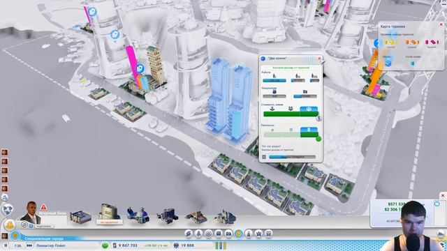This screenshot has width=447, height=251.
Task: Open the city specialization round icon
Action: click(x=15, y=236)
